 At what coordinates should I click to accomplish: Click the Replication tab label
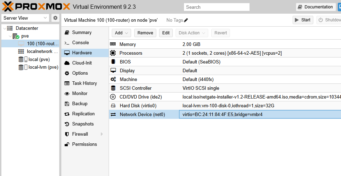coord(83,114)
